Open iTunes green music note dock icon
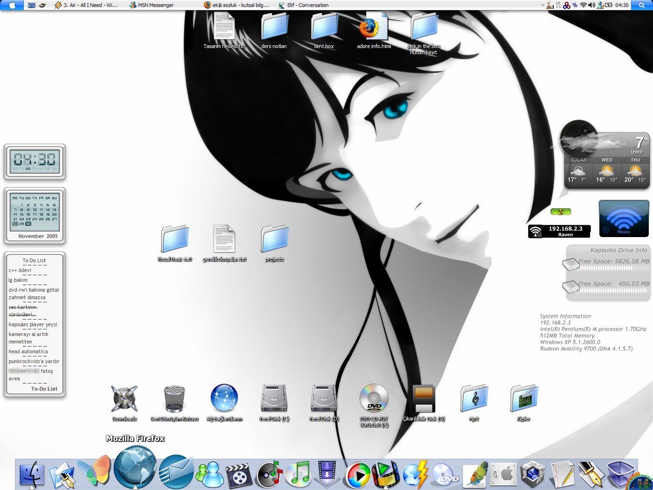The height and width of the screenshot is (490, 653). click(x=298, y=474)
